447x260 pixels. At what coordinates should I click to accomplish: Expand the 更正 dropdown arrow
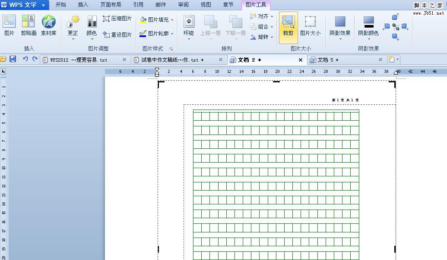coord(73,39)
